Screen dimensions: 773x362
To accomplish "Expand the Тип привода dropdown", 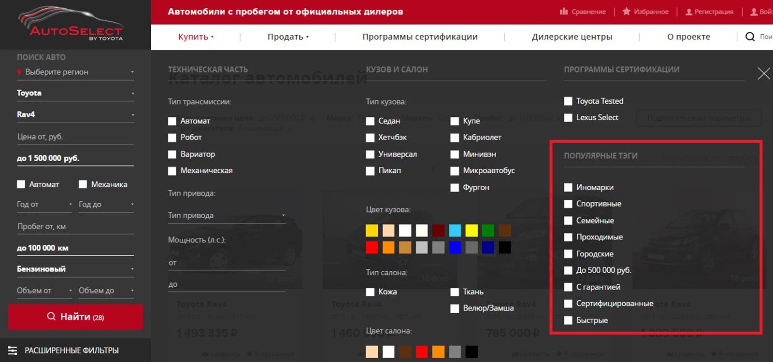I will (227, 215).
